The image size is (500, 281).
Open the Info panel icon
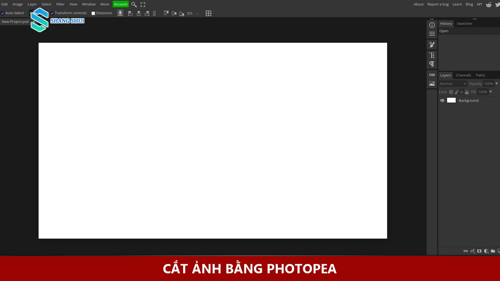click(x=432, y=25)
